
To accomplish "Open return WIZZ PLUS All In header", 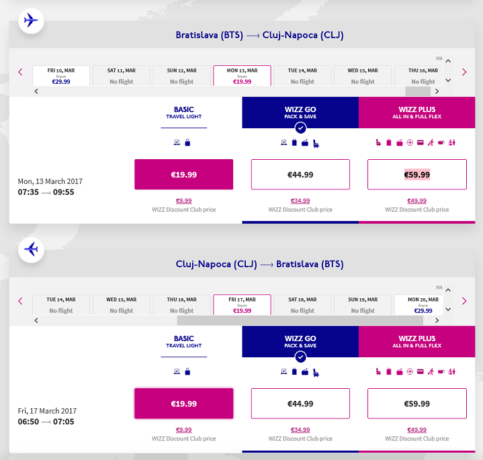I will coord(416,341).
